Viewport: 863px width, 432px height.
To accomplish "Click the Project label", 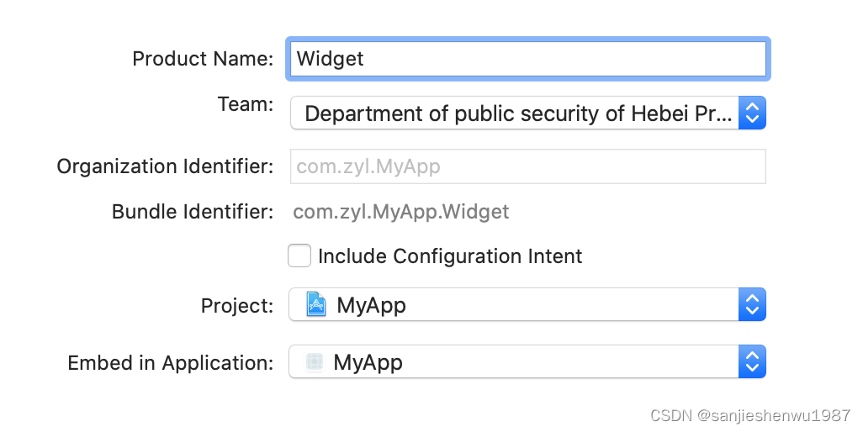I will pyautogui.click(x=237, y=306).
